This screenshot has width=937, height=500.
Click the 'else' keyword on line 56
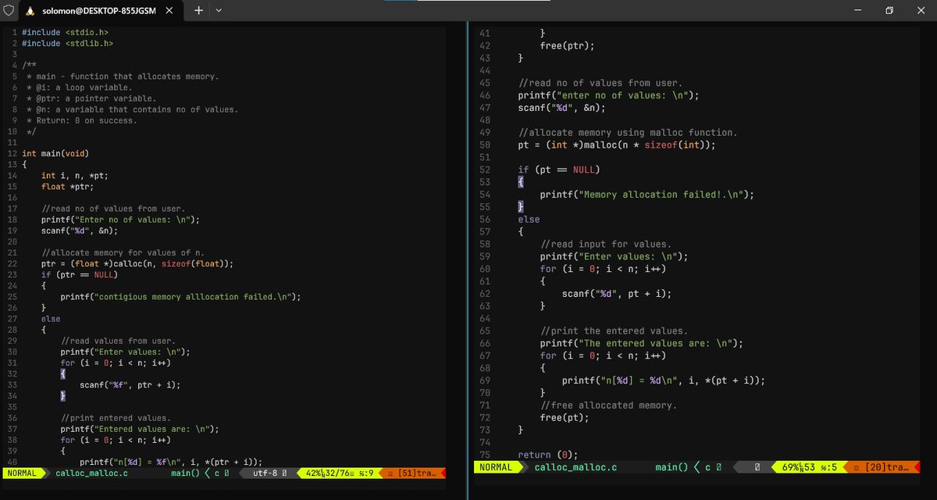529,220
